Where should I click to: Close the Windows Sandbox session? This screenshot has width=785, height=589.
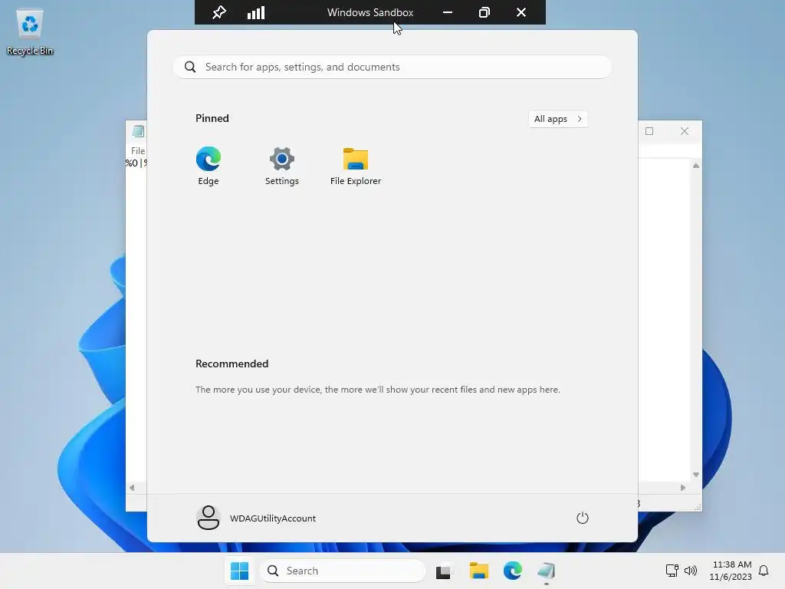(521, 12)
